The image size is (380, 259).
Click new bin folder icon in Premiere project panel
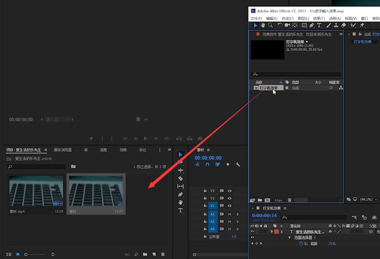tap(145, 254)
